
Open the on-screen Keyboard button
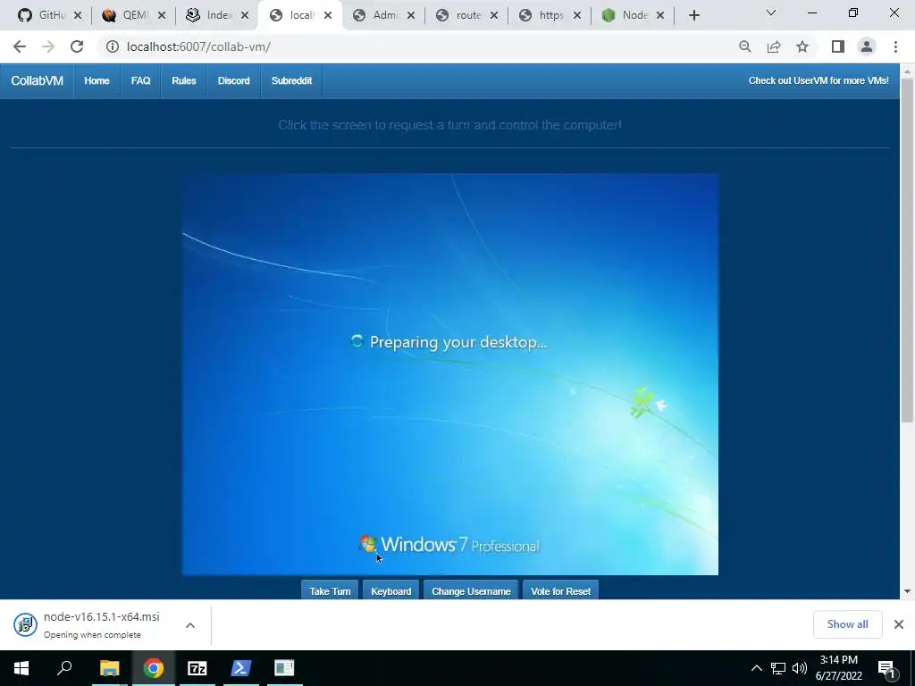pos(391,590)
